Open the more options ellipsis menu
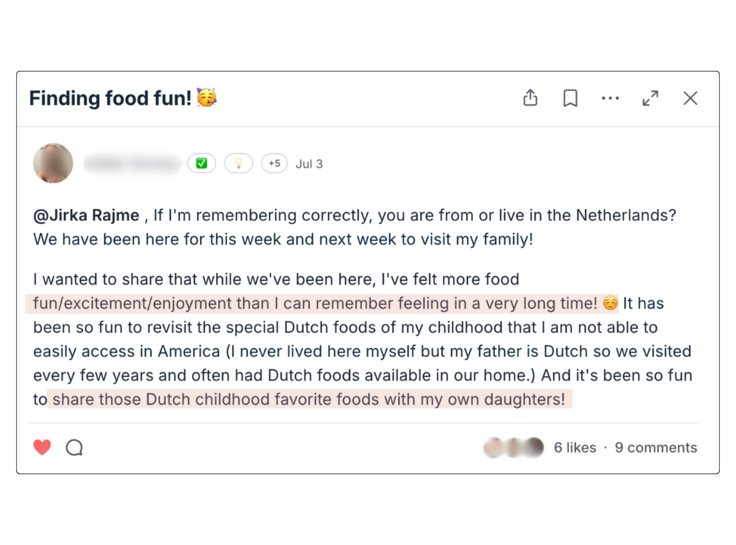736x545 pixels. (x=610, y=98)
